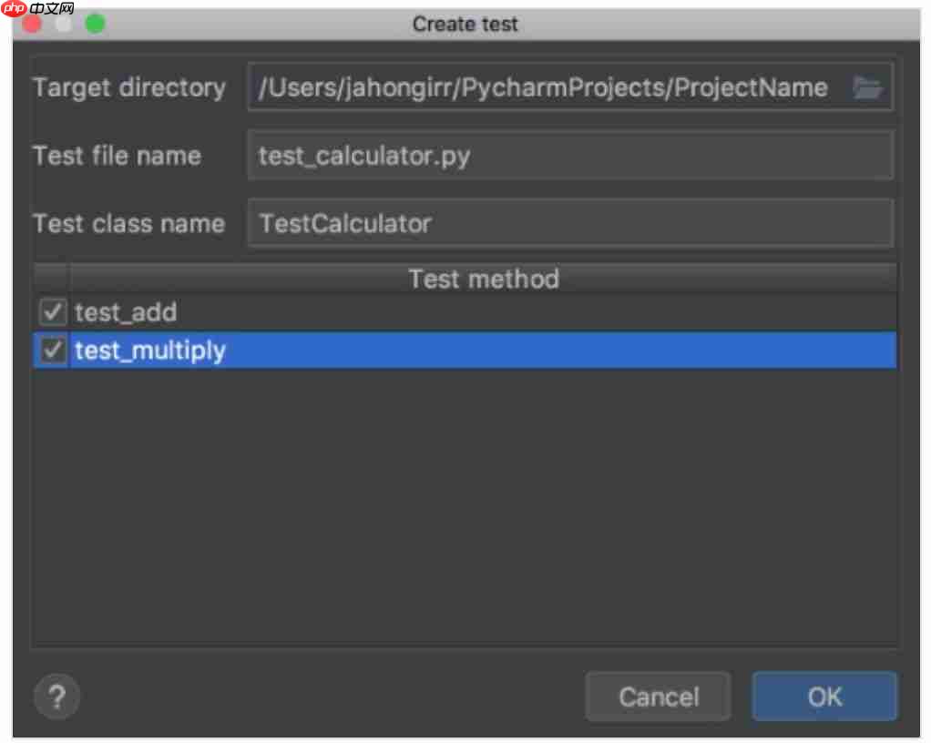Screen dimensions: 931x743
Task: Click the checkbox column header cell
Action: point(52,280)
